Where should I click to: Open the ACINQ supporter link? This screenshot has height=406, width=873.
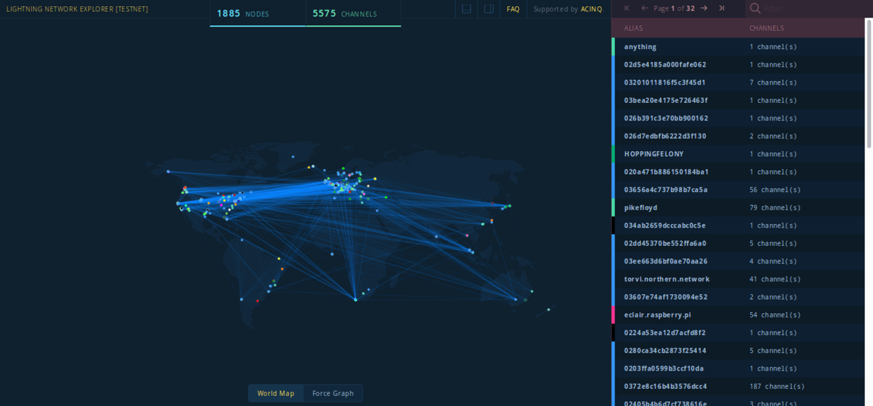click(x=591, y=9)
